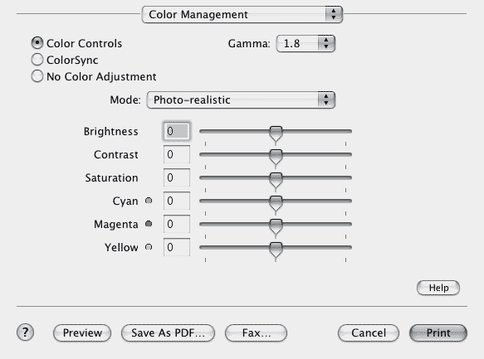The image size is (484, 359).
Task: Focus the Contrast value field
Action: [177, 154]
